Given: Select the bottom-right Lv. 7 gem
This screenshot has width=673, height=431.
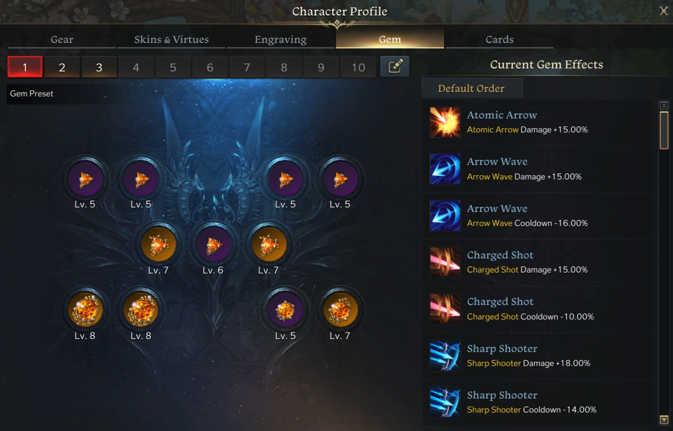Looking at the screenshot, I should point(340,310).
